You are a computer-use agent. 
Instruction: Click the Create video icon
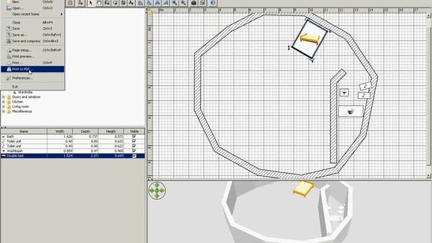[x=202, y=3]
